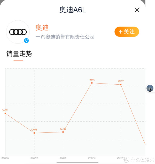The width and height of the screenshot is (155, 164).
Task: Click the 2025/12 axis label
Action: (92, 158)
